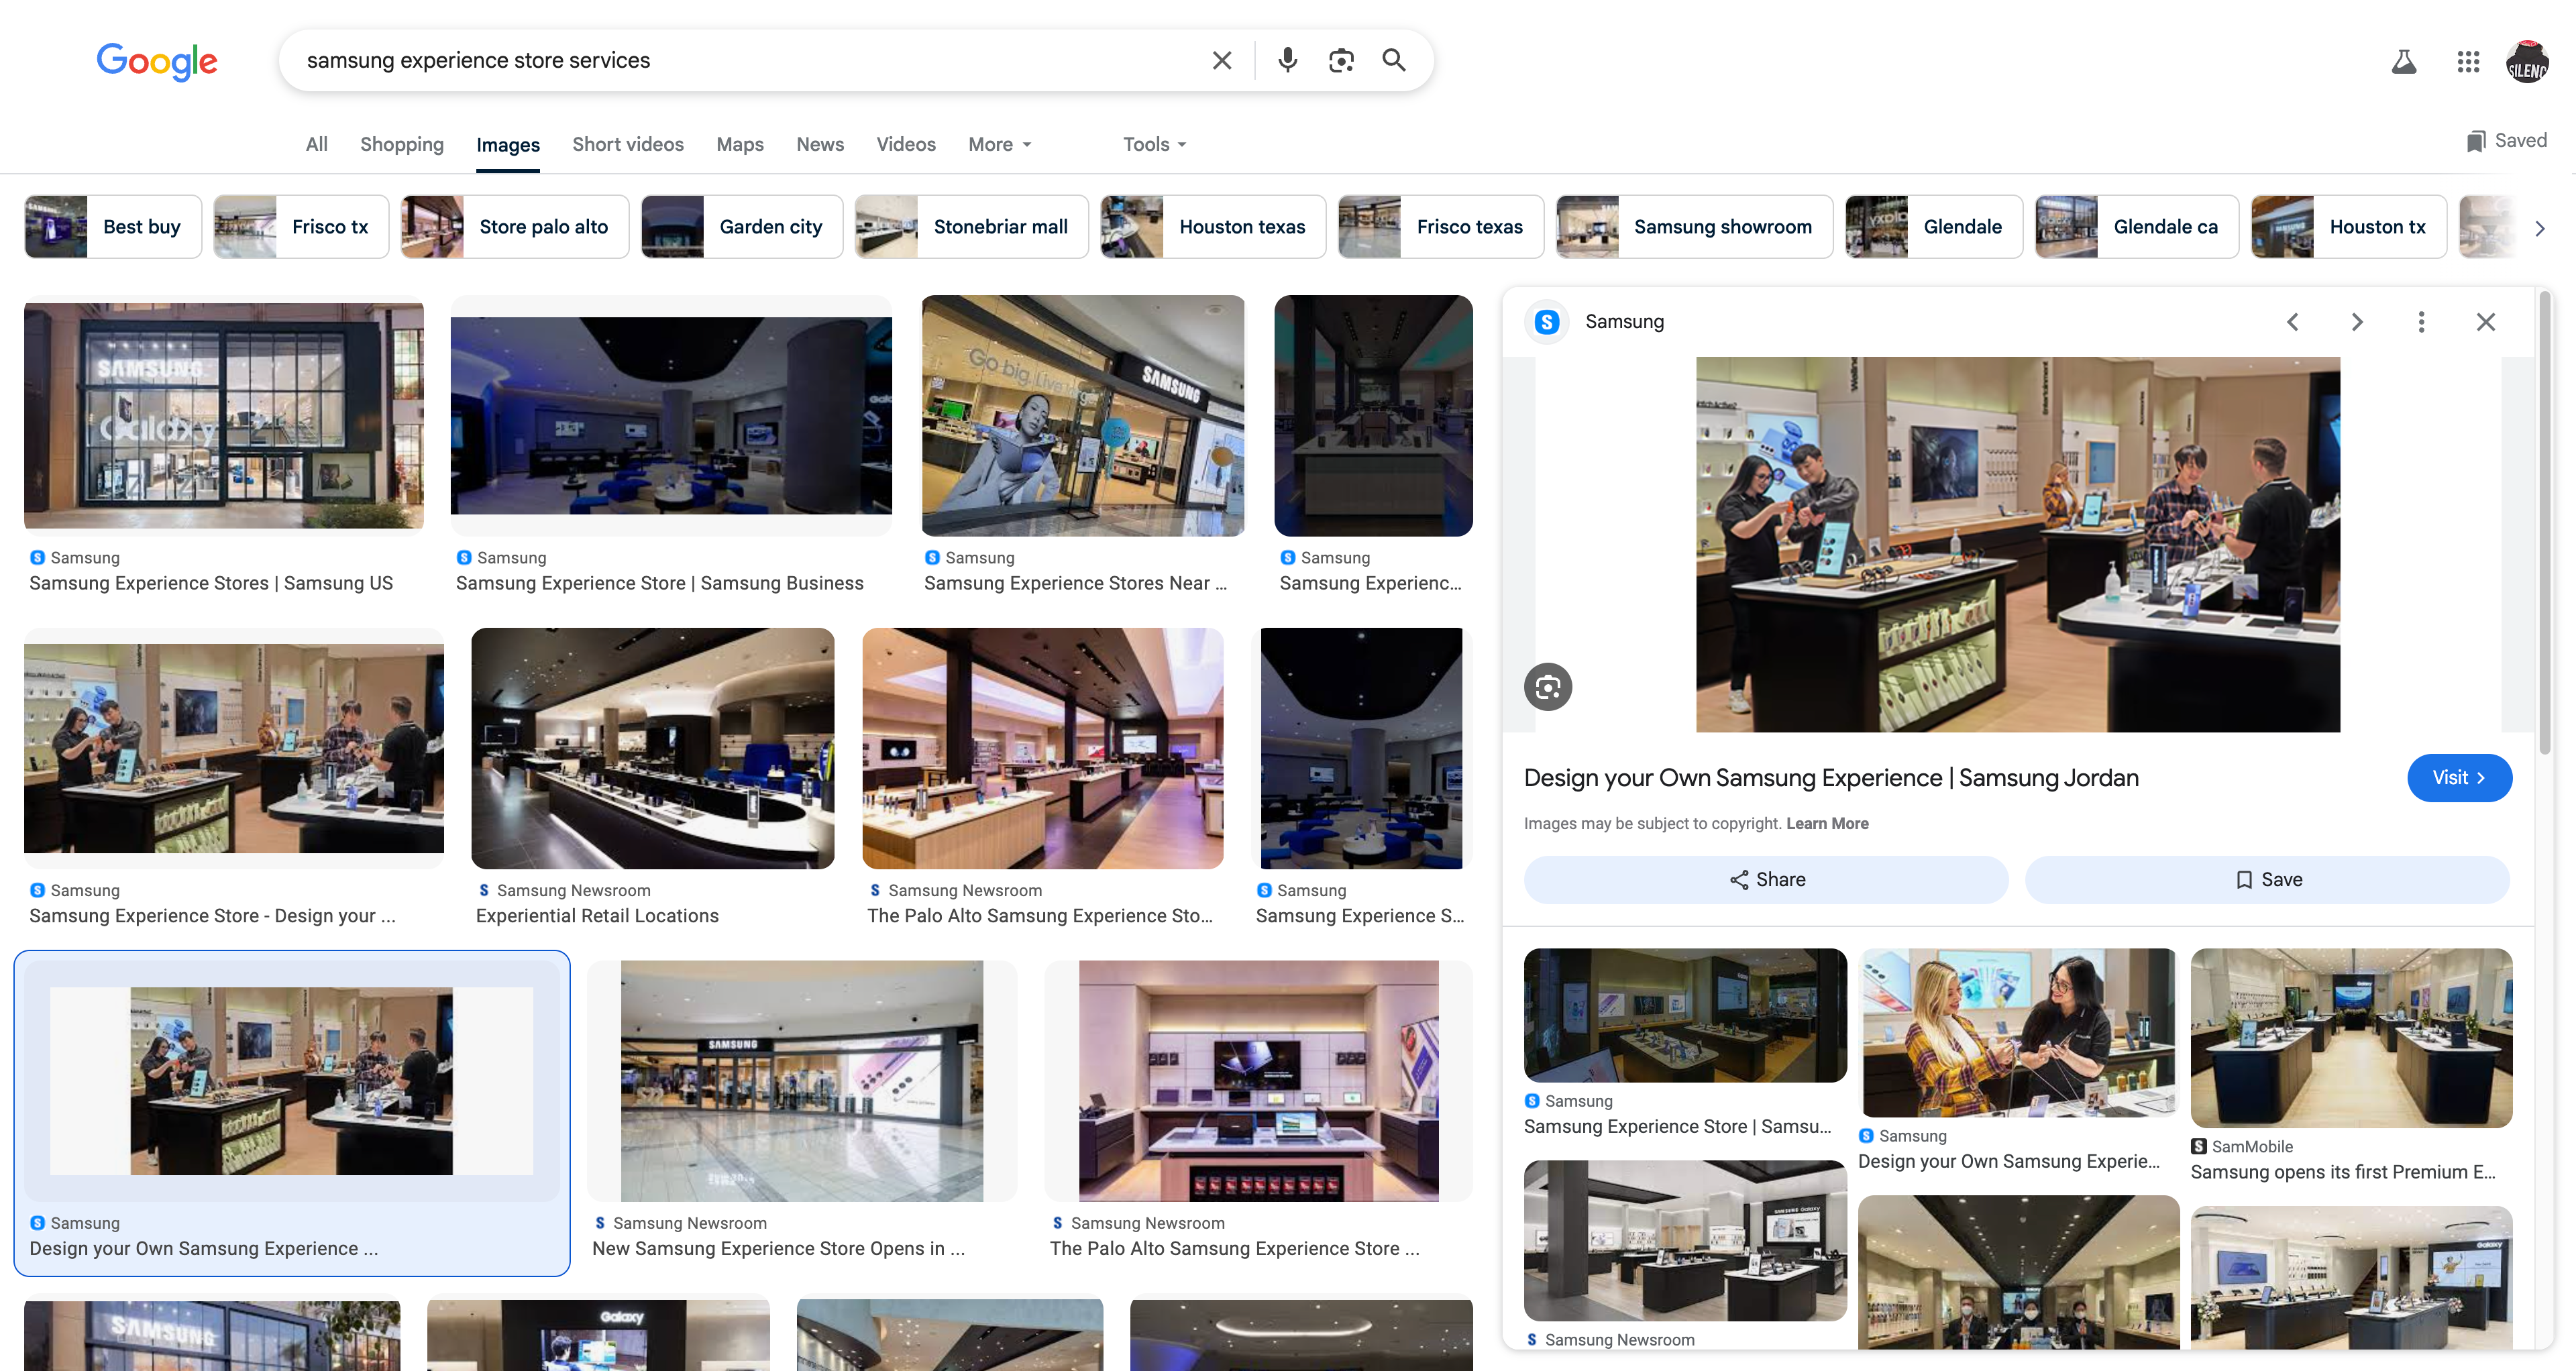Open the Videos tab
Viewport: 2576px width, 1371px height.
[906, 144]
